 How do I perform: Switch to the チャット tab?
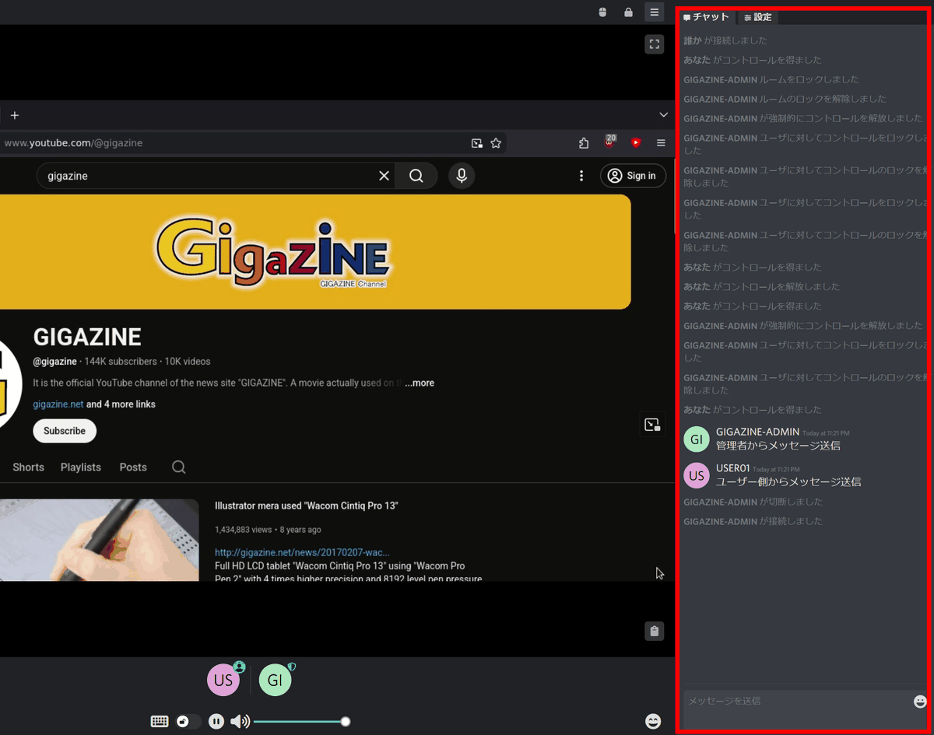[x=706, y=17]
